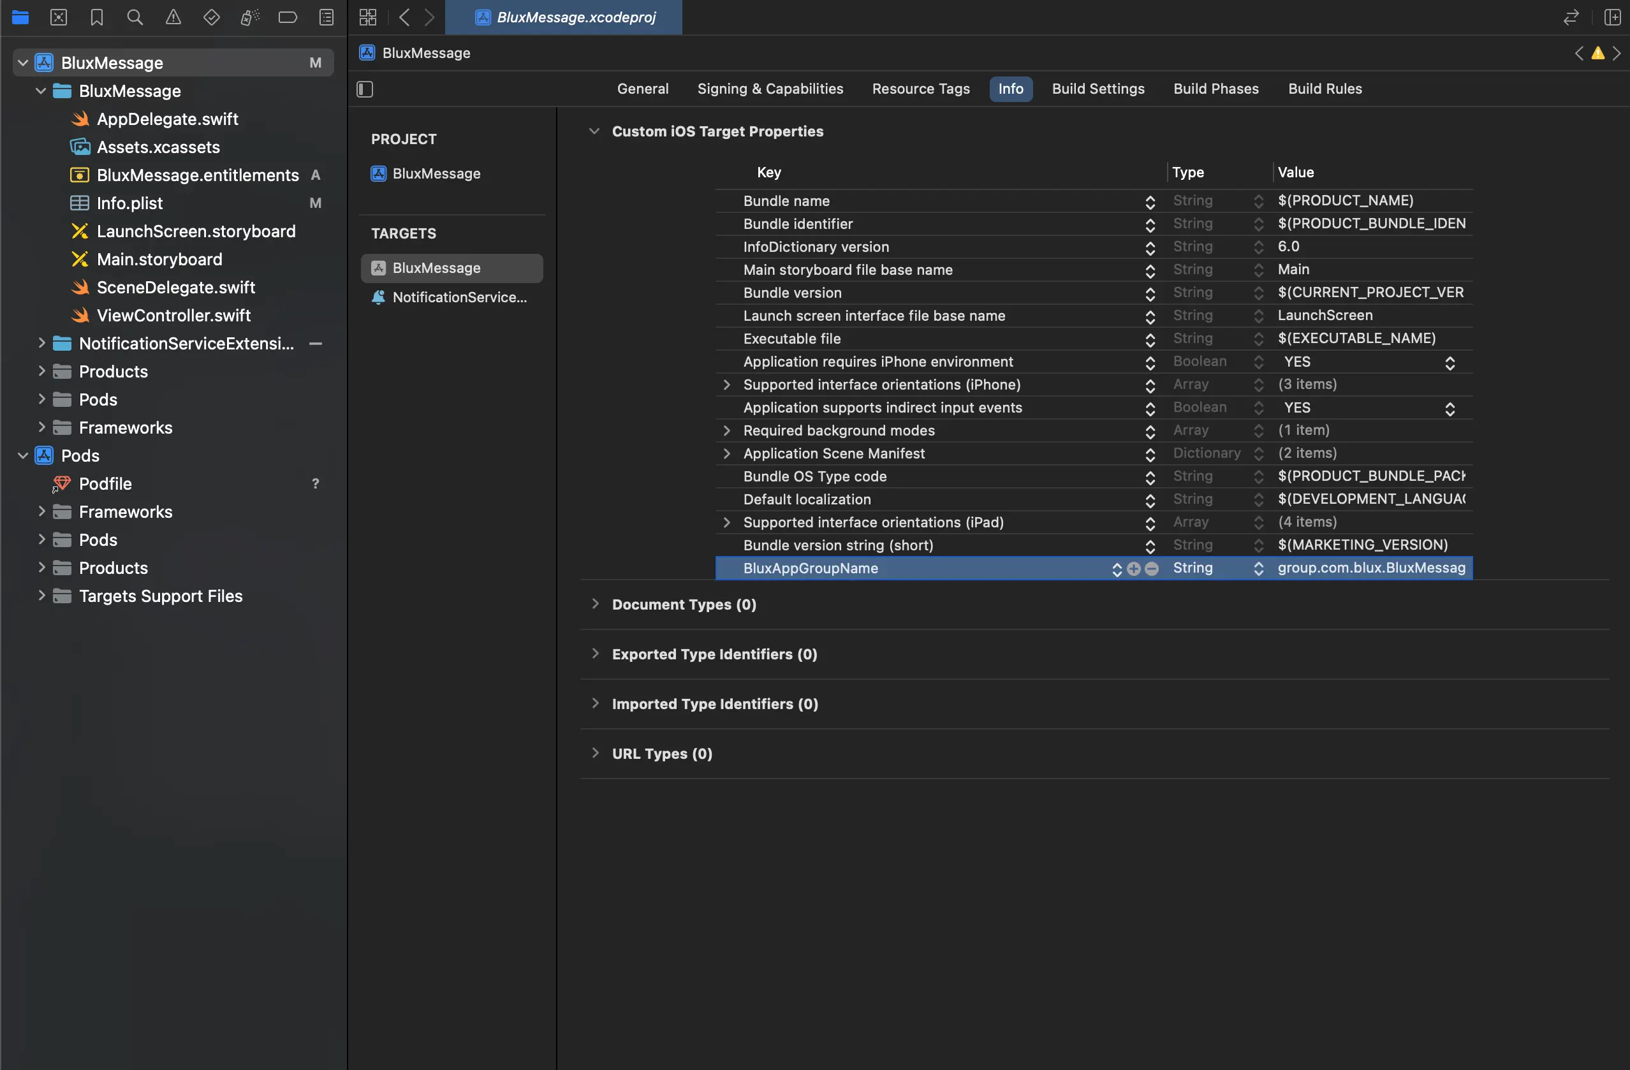
Task: Open the Issue navigator warning icon
Action: 173,17
